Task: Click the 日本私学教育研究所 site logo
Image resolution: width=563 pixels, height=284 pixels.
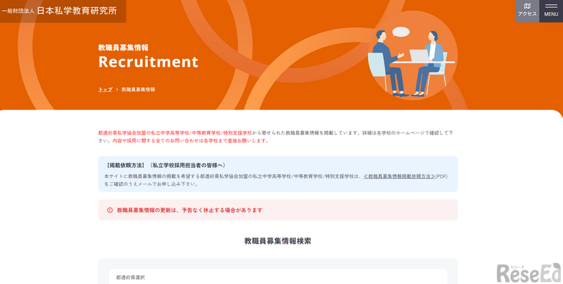Action: tap(59, 11)
